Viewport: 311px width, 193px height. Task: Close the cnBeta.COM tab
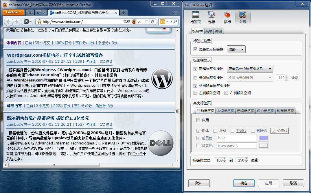[x=116, y=13]
